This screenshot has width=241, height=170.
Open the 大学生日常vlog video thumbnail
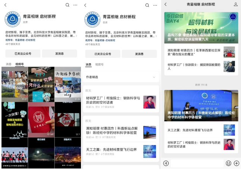15,84
